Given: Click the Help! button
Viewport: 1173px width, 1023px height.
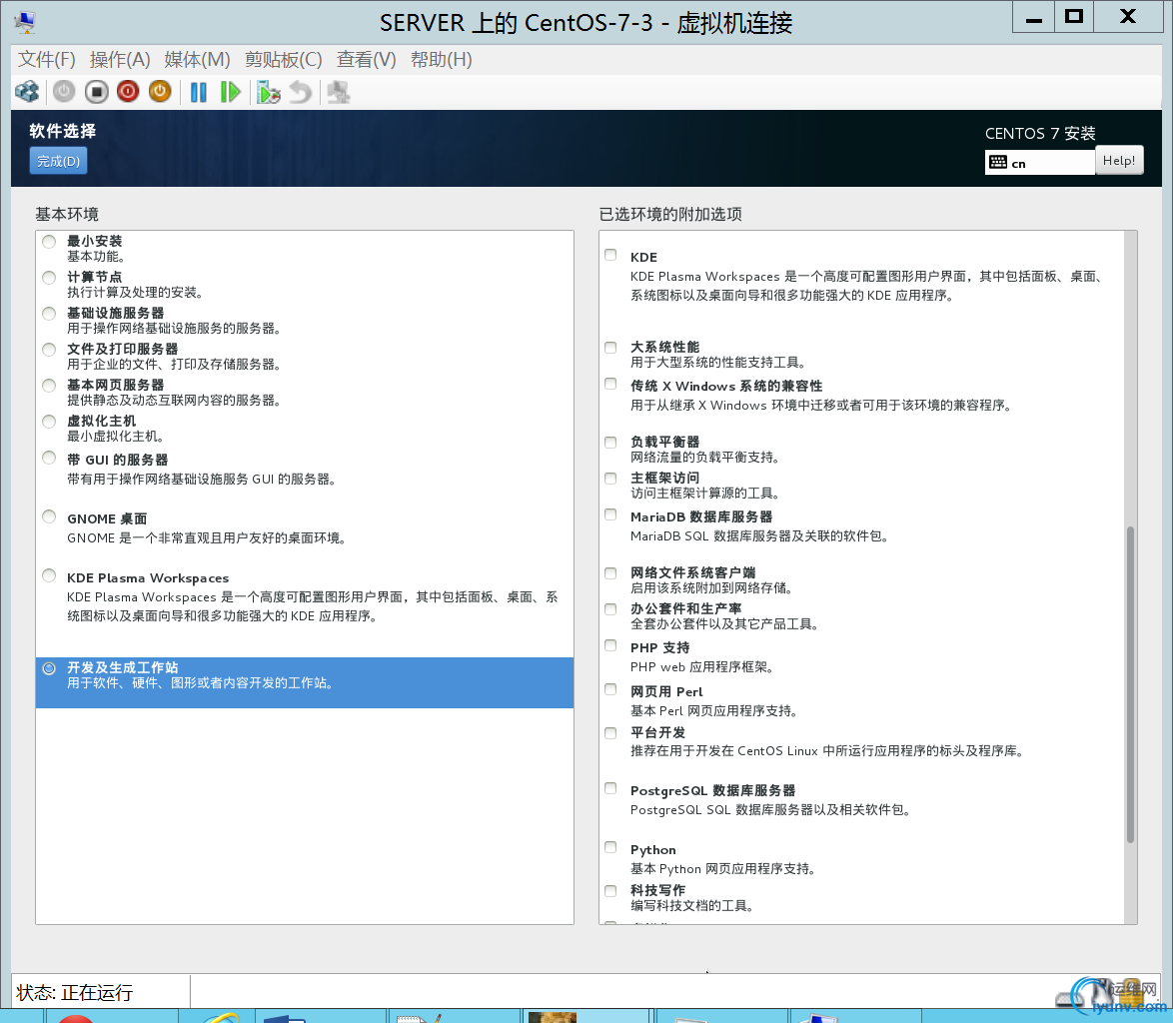Looking at the screenshot, I should (1119, 160).
